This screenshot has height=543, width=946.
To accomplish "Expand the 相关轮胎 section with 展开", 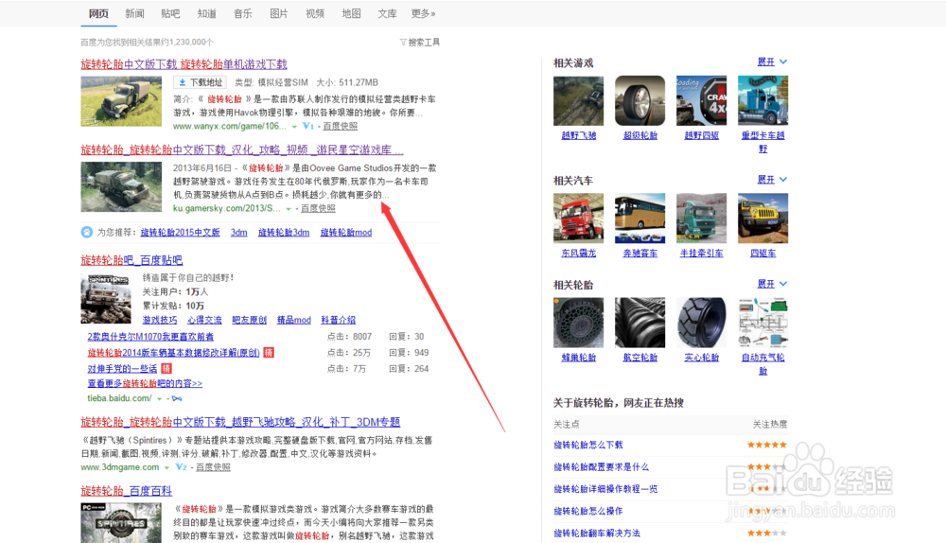I will 772,284.
